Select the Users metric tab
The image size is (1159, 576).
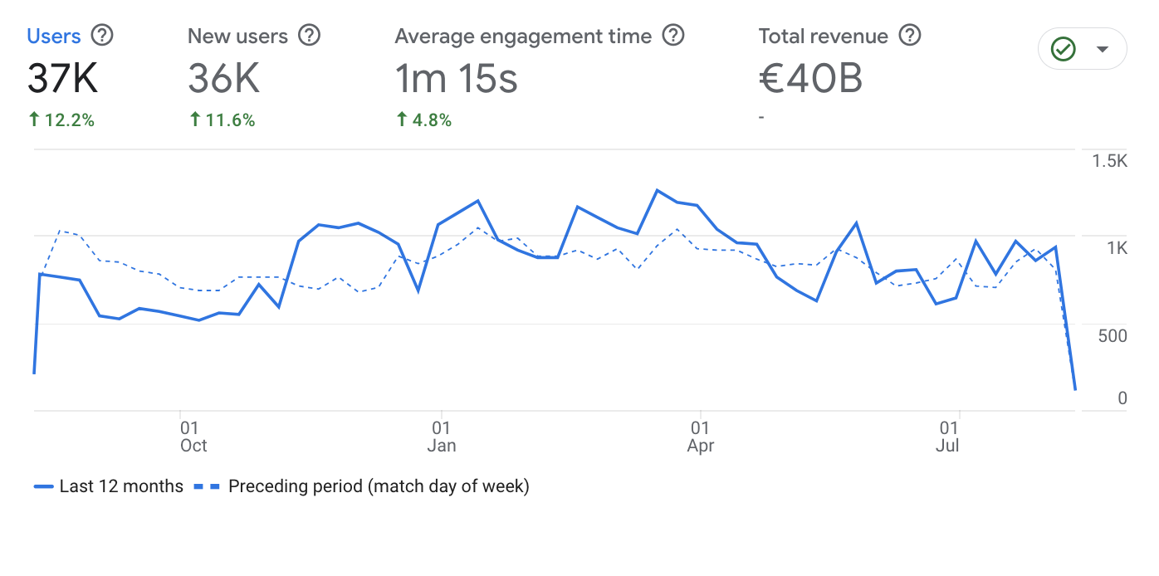coord(54,37)
